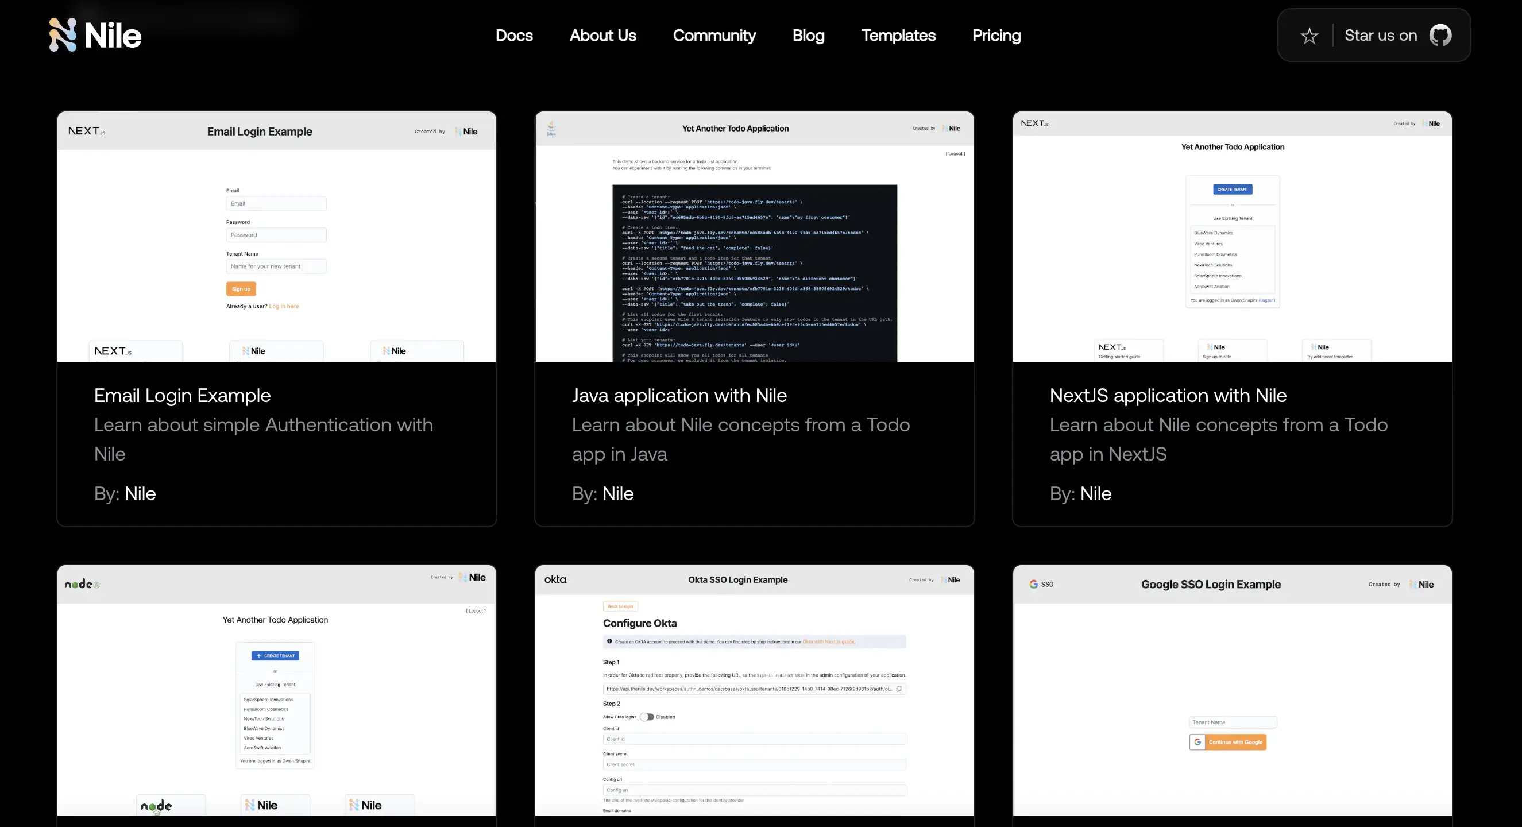Click the blue Create Tenant button in the Node card
1522x827 pixels.
point(275,656)
